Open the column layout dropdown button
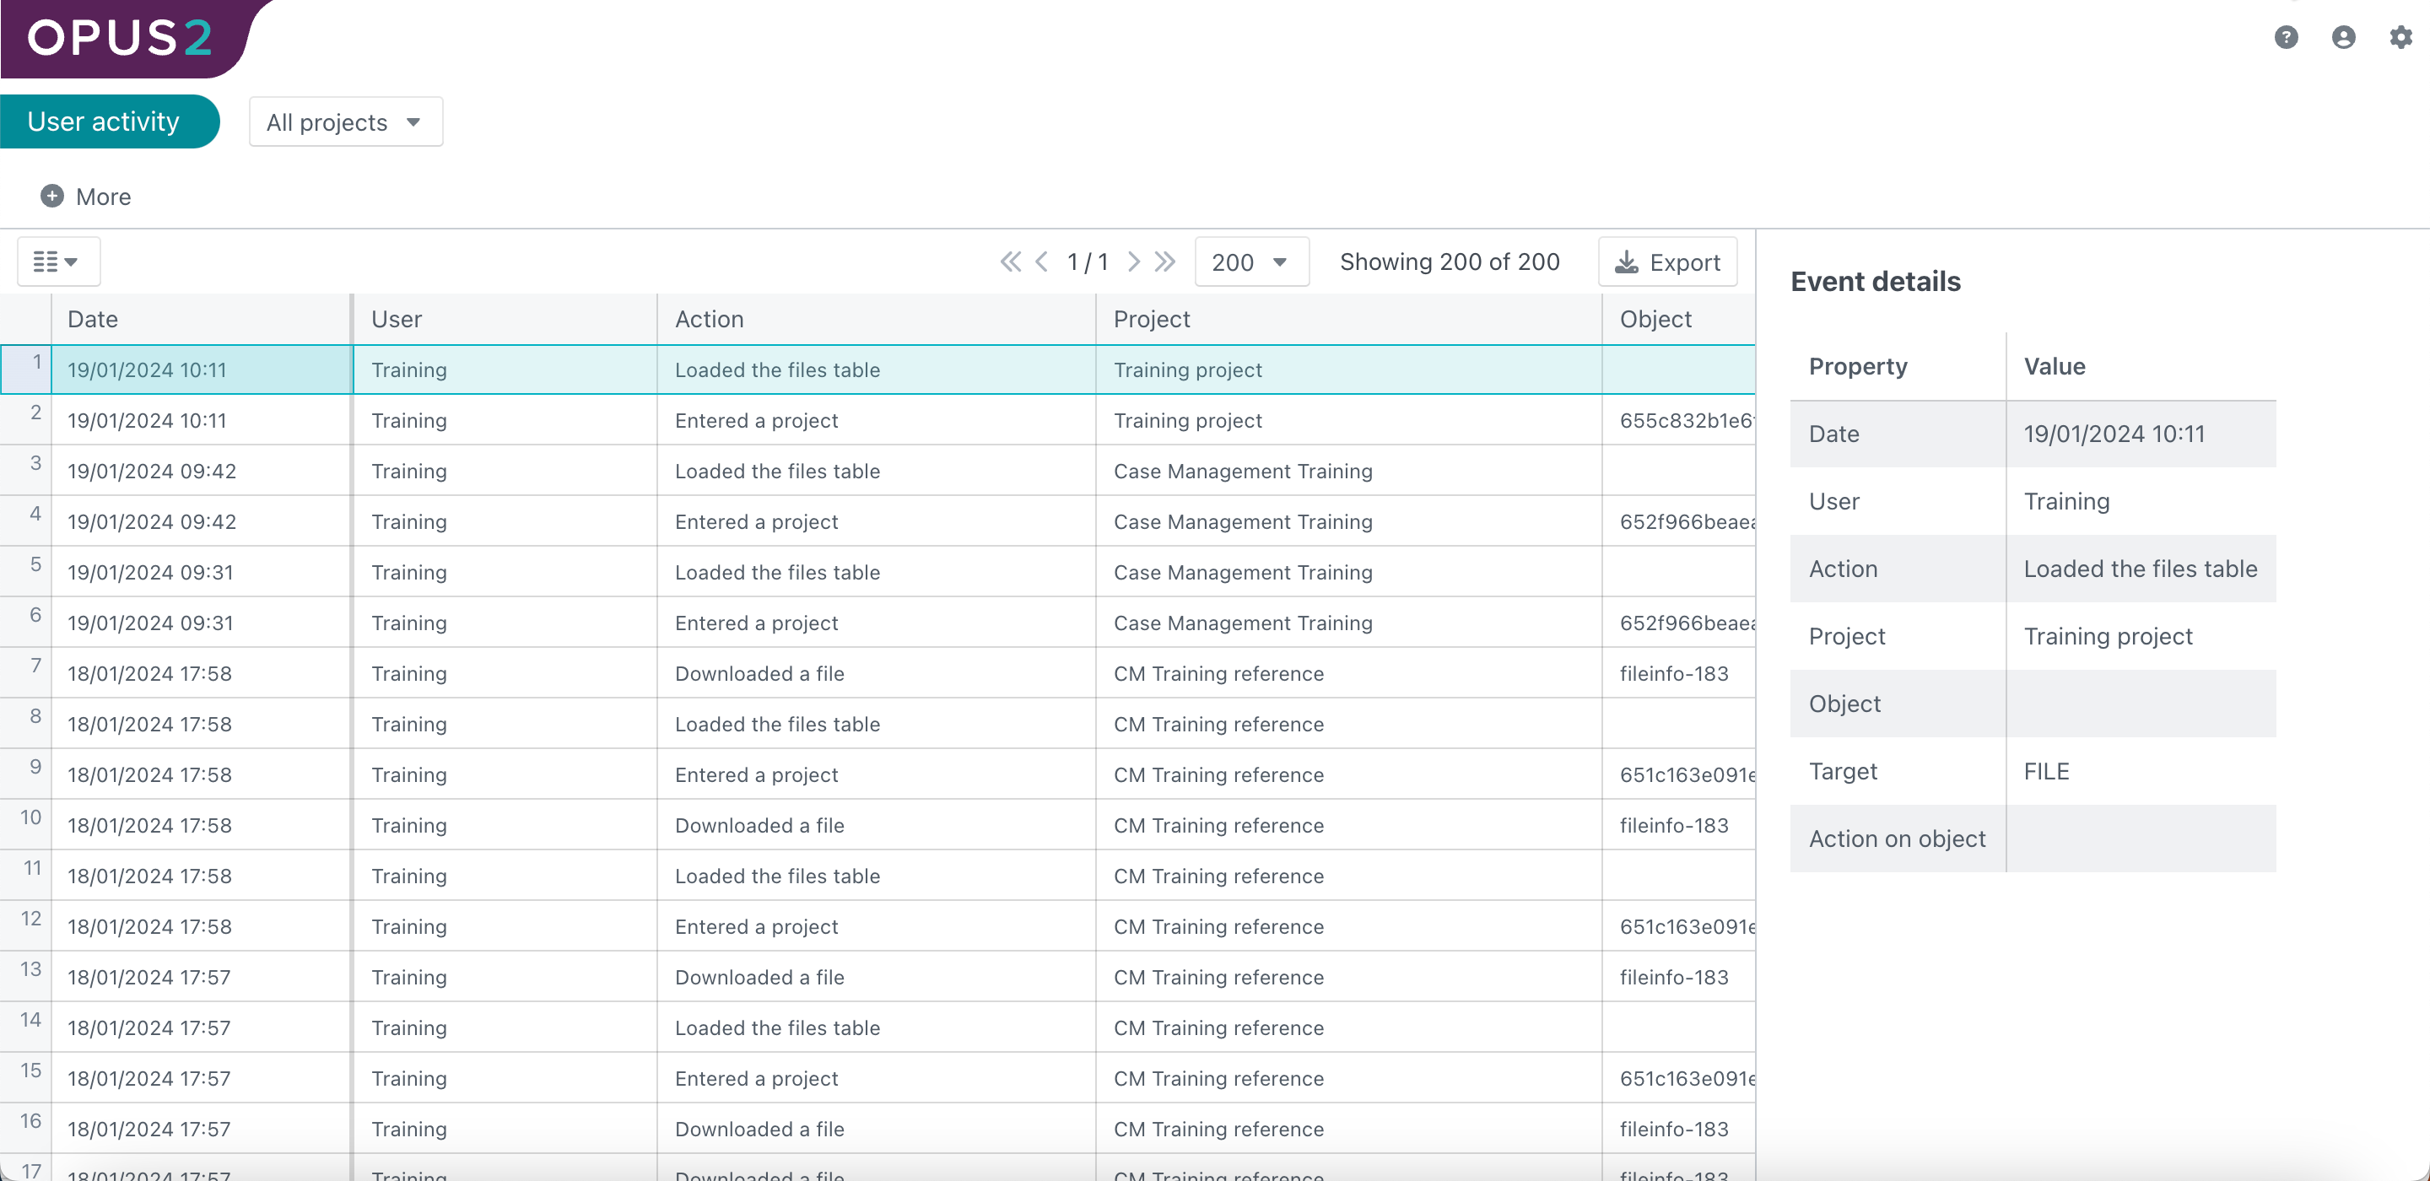Viewport: 2430px width, 1181px height. coord(57,262)
